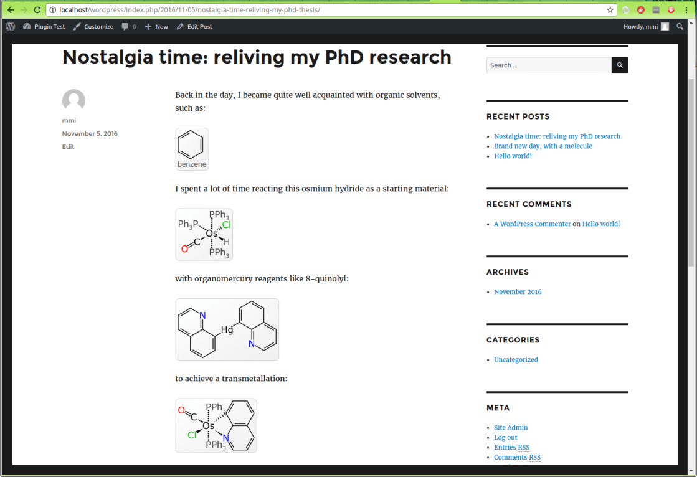Click the author avatar image
The image size is (697, 477).
coord(73,101)
